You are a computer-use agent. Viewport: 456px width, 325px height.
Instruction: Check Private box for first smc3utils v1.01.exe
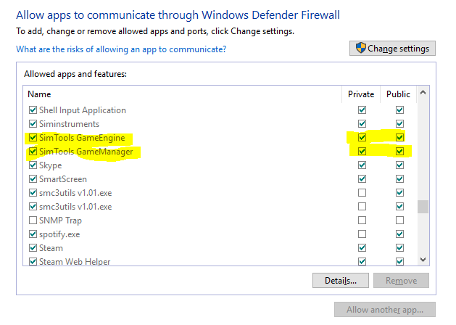[x=362, y=193]
